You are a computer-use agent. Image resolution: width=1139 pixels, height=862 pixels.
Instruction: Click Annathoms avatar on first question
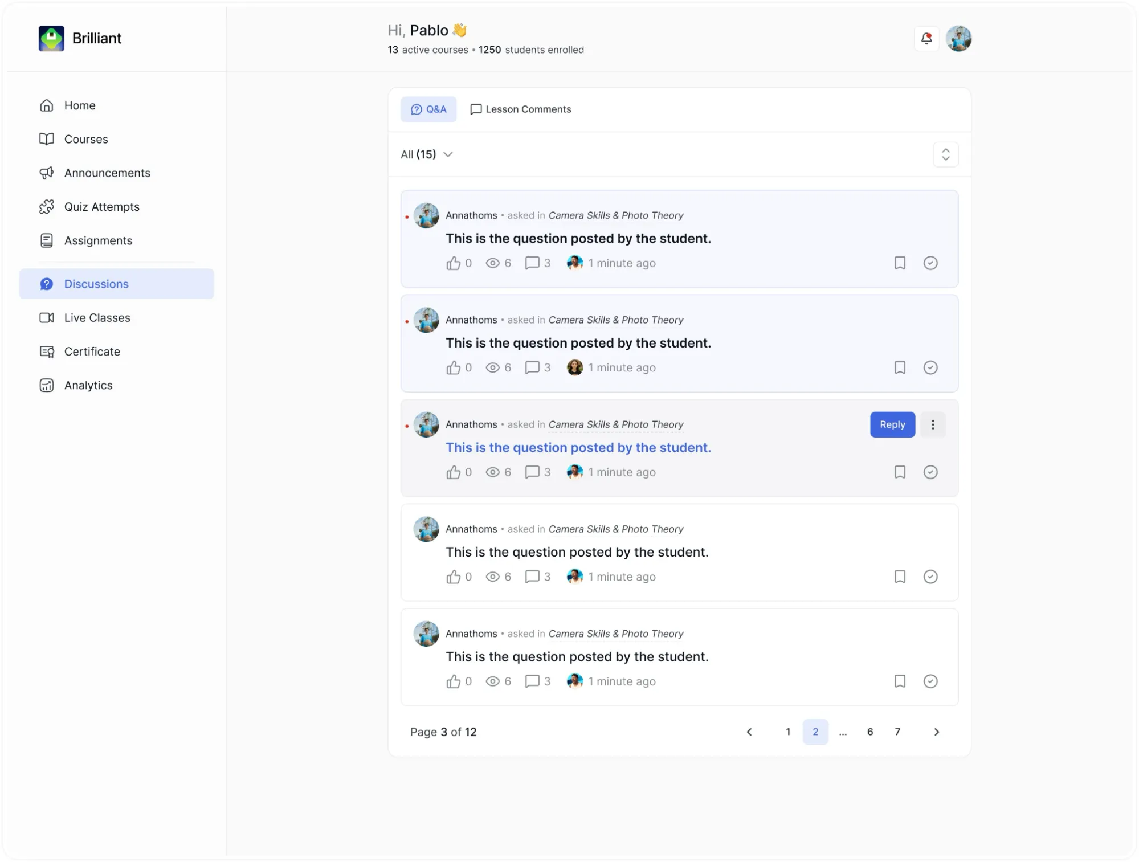coord(426,215)
